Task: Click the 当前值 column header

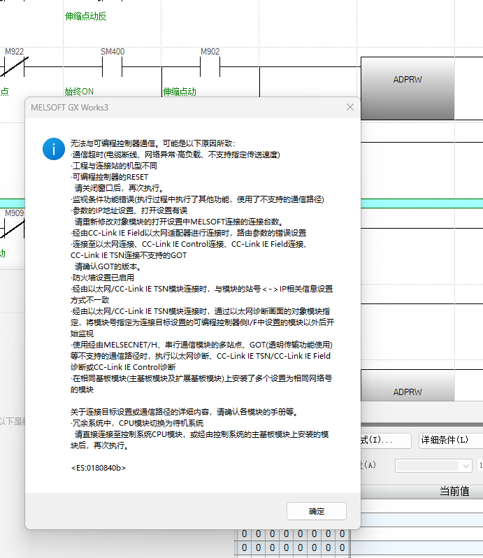Action: (454, 491)
